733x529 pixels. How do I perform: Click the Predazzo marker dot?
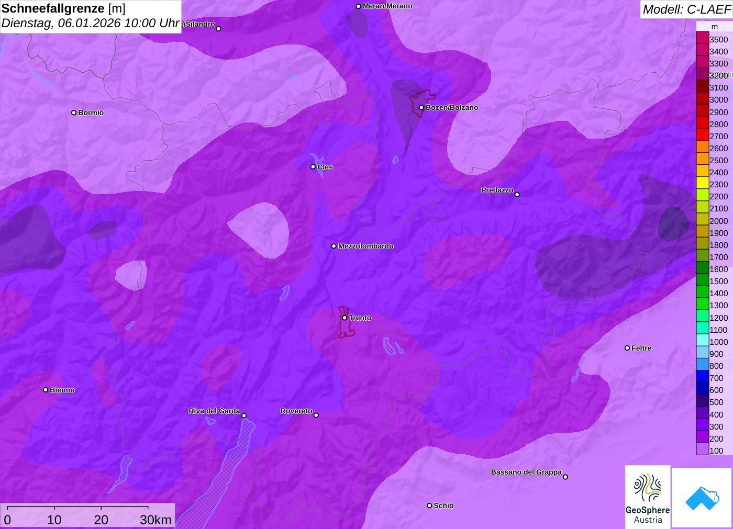(517, 195)
